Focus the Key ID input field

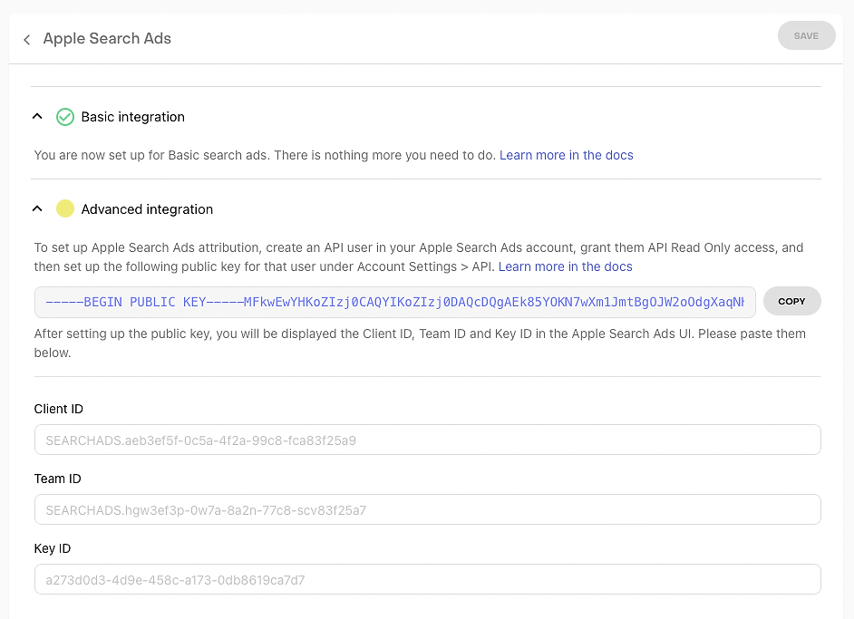(x=428, y=579)
